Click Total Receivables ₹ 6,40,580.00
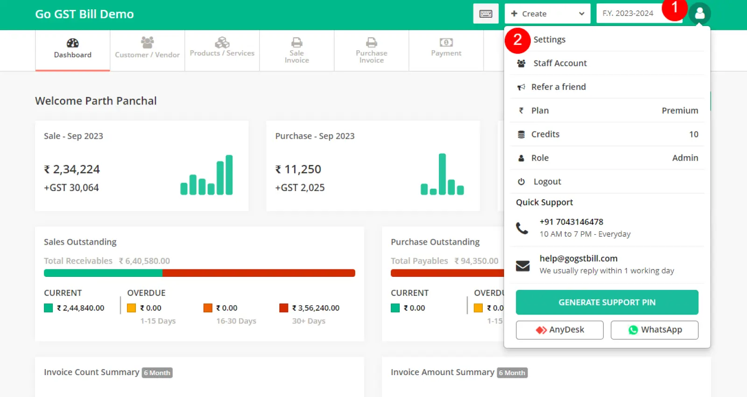 pos(107,261)
